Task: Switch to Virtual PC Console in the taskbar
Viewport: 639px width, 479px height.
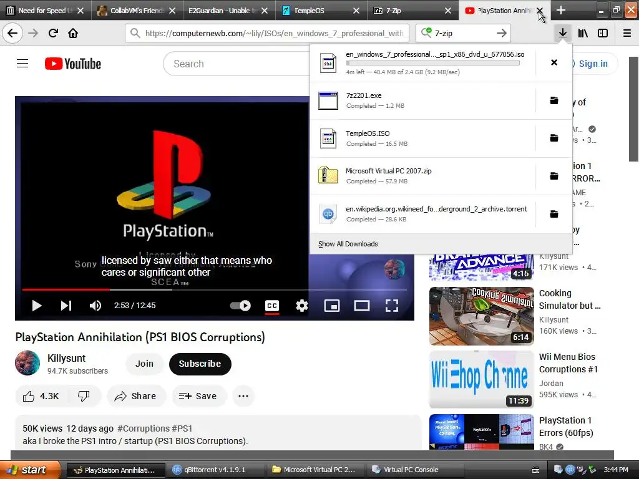Action: [416, 470]
